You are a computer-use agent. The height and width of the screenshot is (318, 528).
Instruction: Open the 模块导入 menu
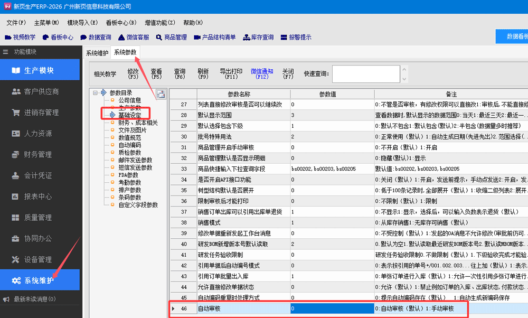click(x=82, y=23)
